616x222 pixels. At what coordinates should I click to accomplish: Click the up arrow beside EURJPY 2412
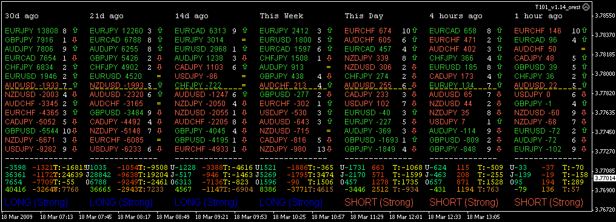click(x=330, y=30)
